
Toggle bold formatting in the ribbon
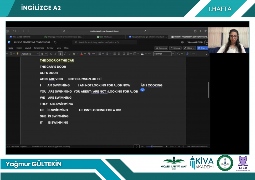[60, 54]
